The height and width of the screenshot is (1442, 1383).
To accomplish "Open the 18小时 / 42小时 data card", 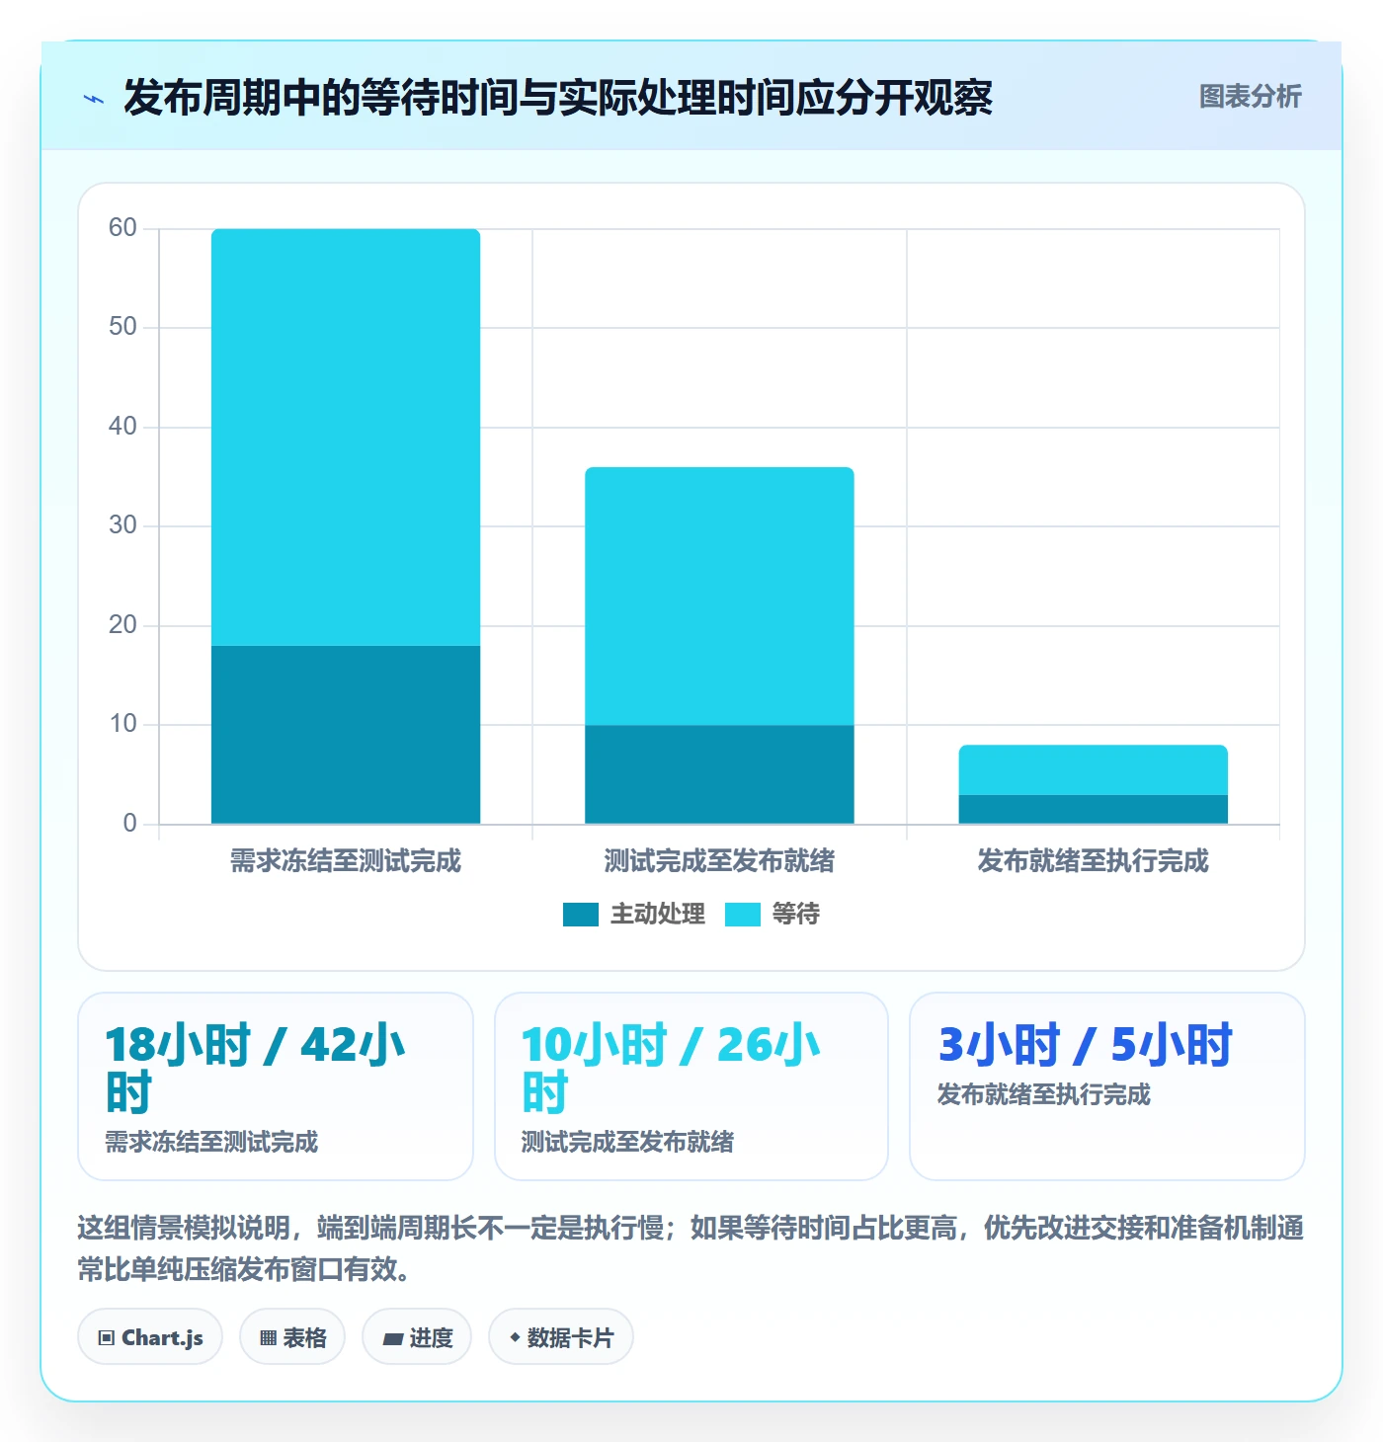I will 276,1086.
